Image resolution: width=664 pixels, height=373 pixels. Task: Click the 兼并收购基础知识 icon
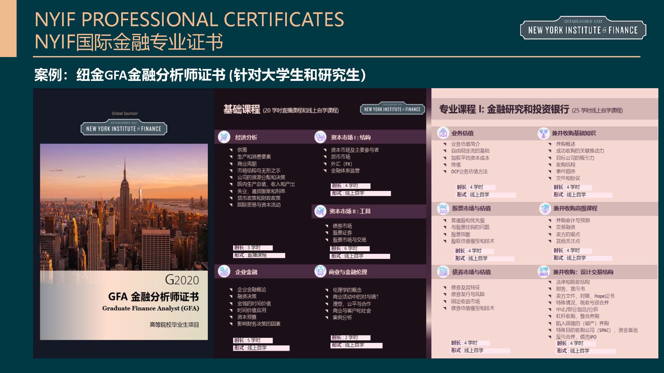[543, 133]
